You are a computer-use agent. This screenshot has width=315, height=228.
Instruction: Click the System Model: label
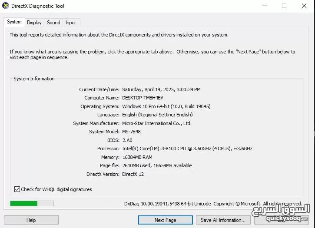[x=104, y=132]
